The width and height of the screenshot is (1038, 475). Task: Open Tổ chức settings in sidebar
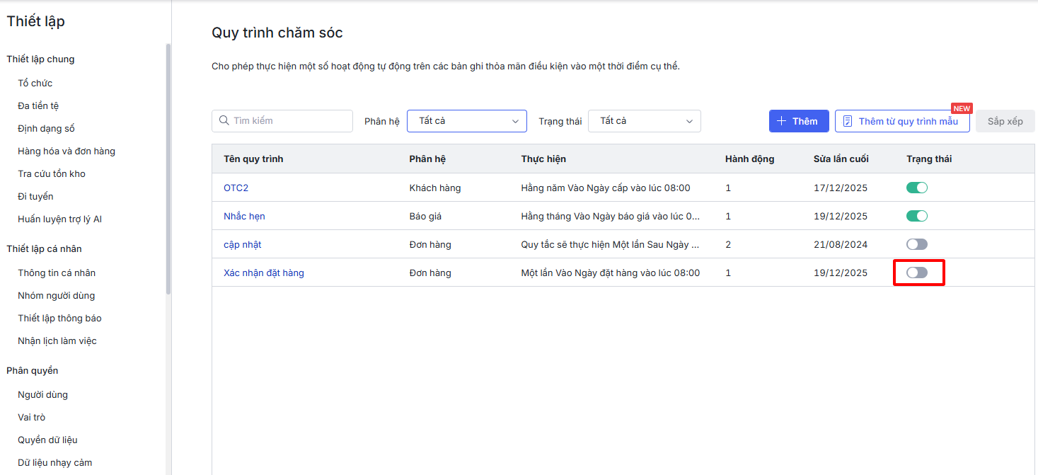[x=35, y=83]
